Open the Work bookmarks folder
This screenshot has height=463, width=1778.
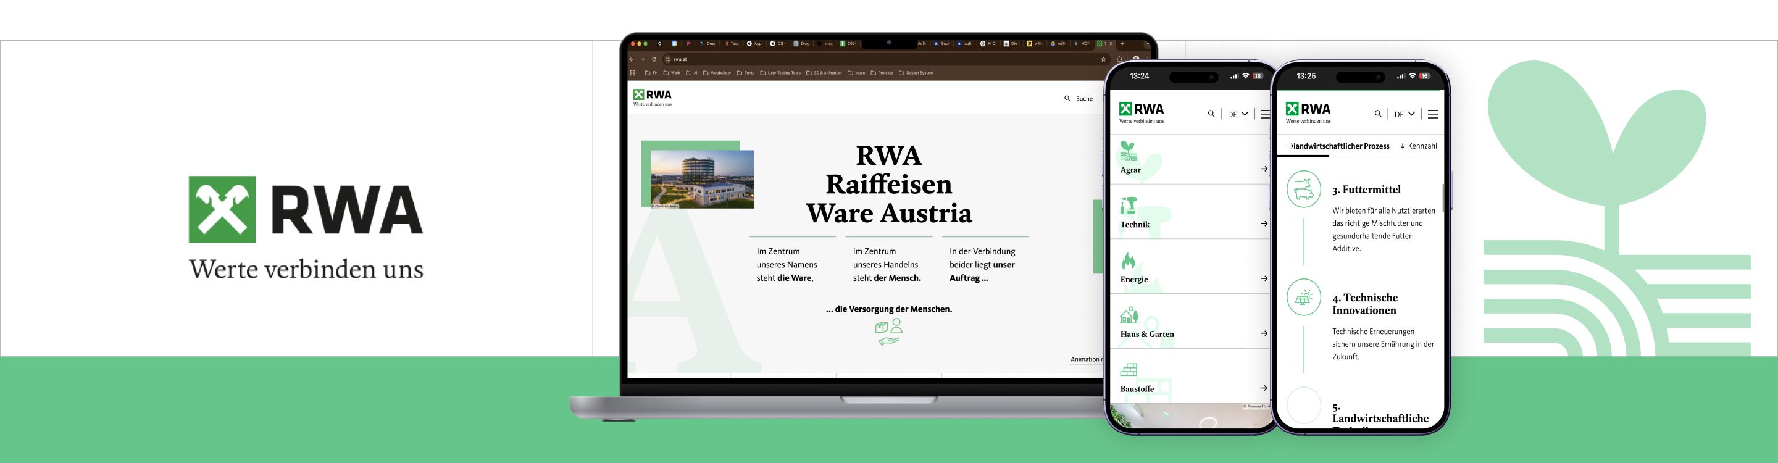click(672, 73)
